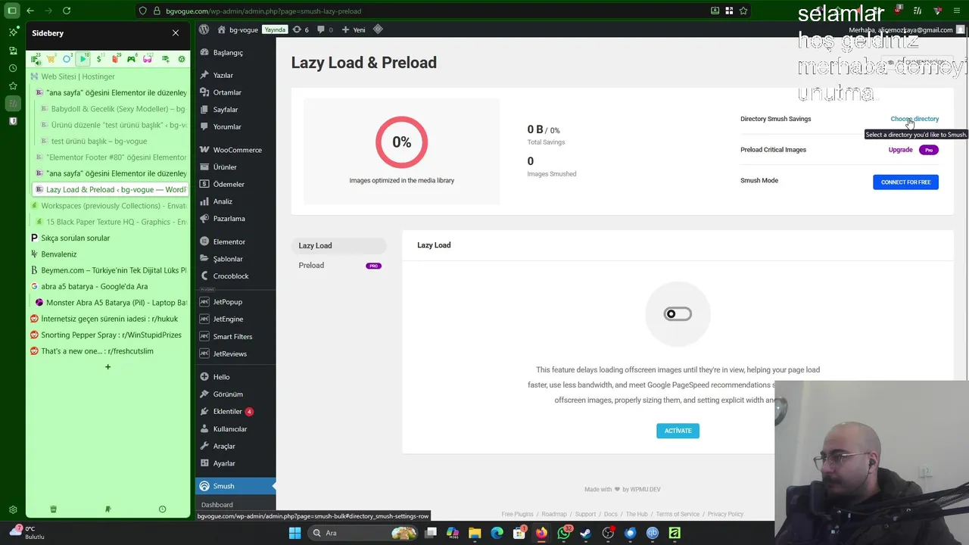The height and width of the screenshot is (545, 969).
Task: Open the Yorumlar admin menu
Action: point(235,126)
